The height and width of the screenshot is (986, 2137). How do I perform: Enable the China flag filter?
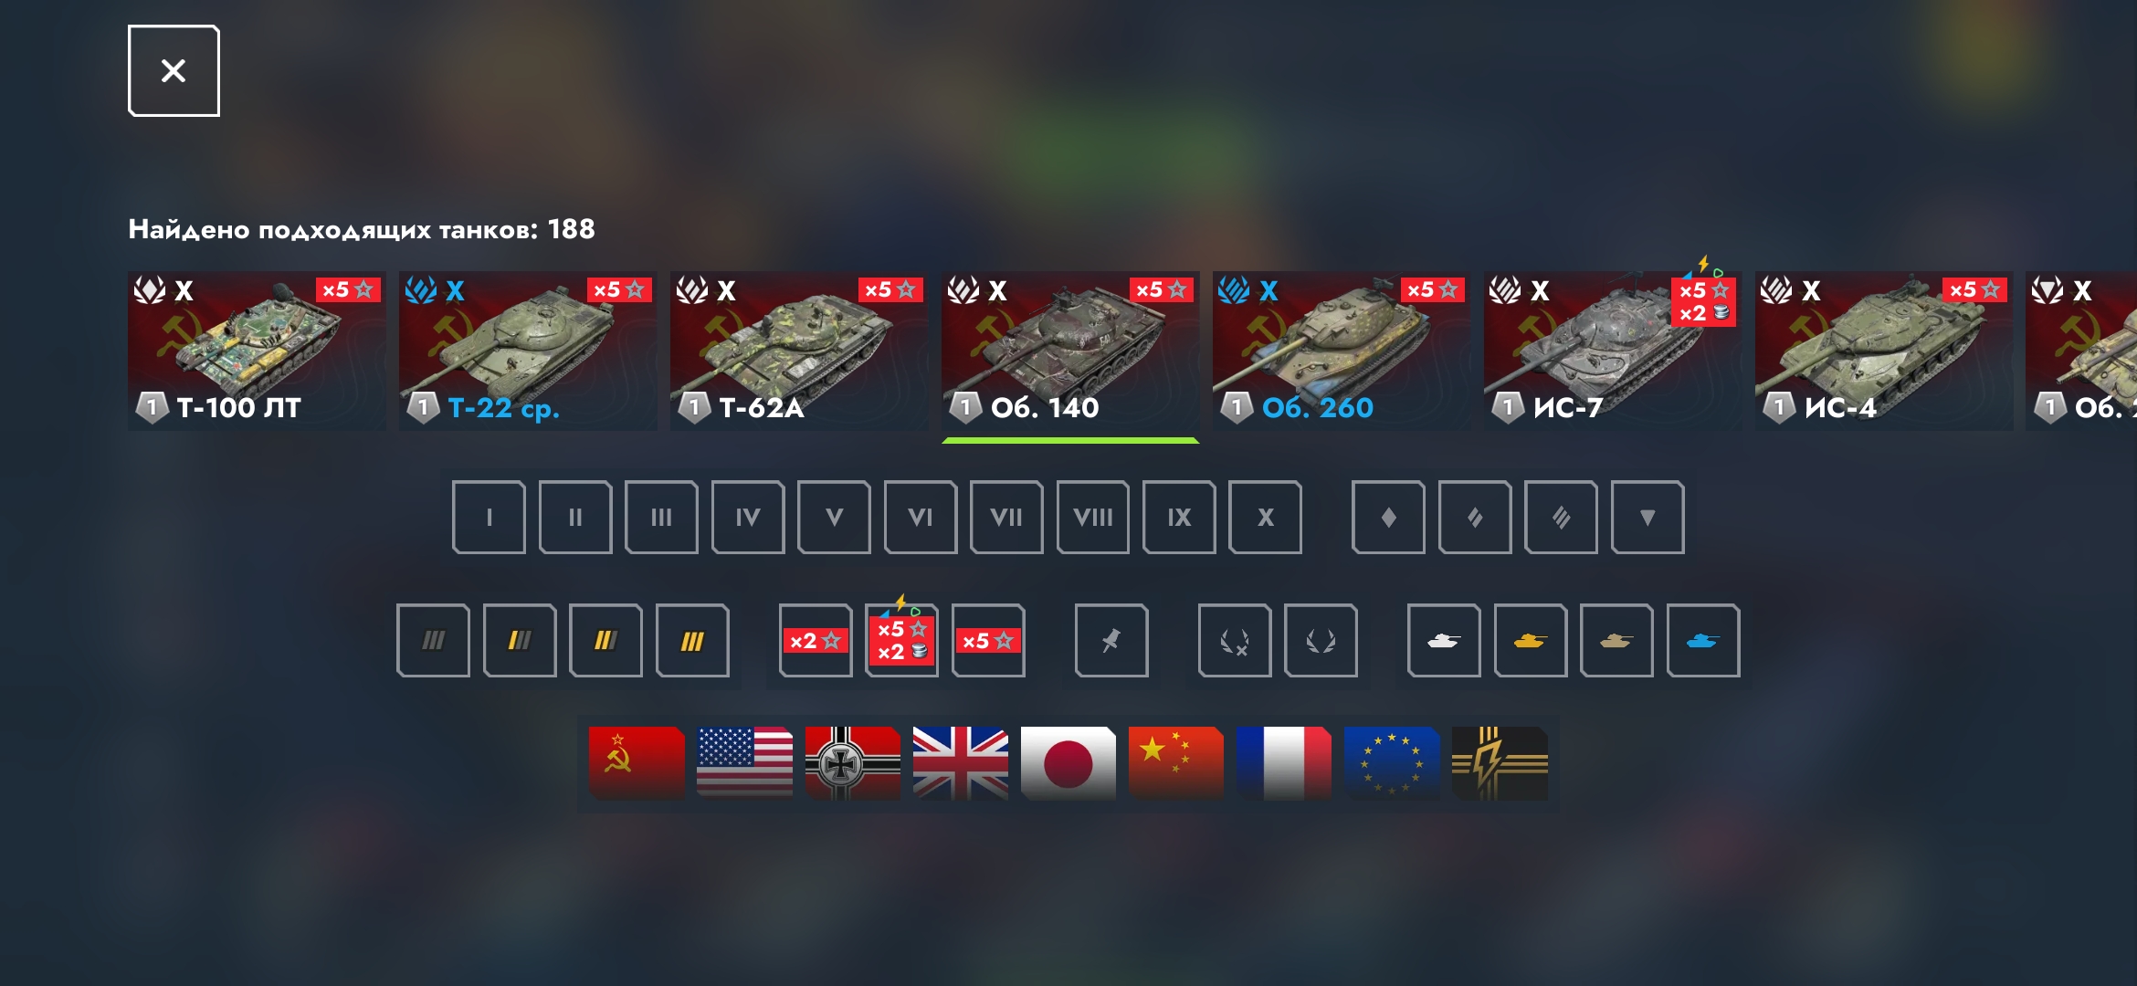point(1176,763)
